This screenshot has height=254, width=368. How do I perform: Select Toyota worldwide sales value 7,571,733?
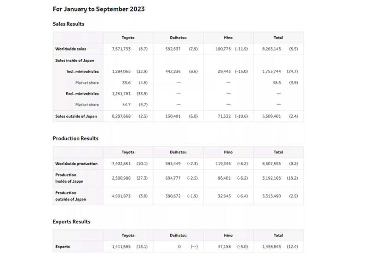(121, 49)
